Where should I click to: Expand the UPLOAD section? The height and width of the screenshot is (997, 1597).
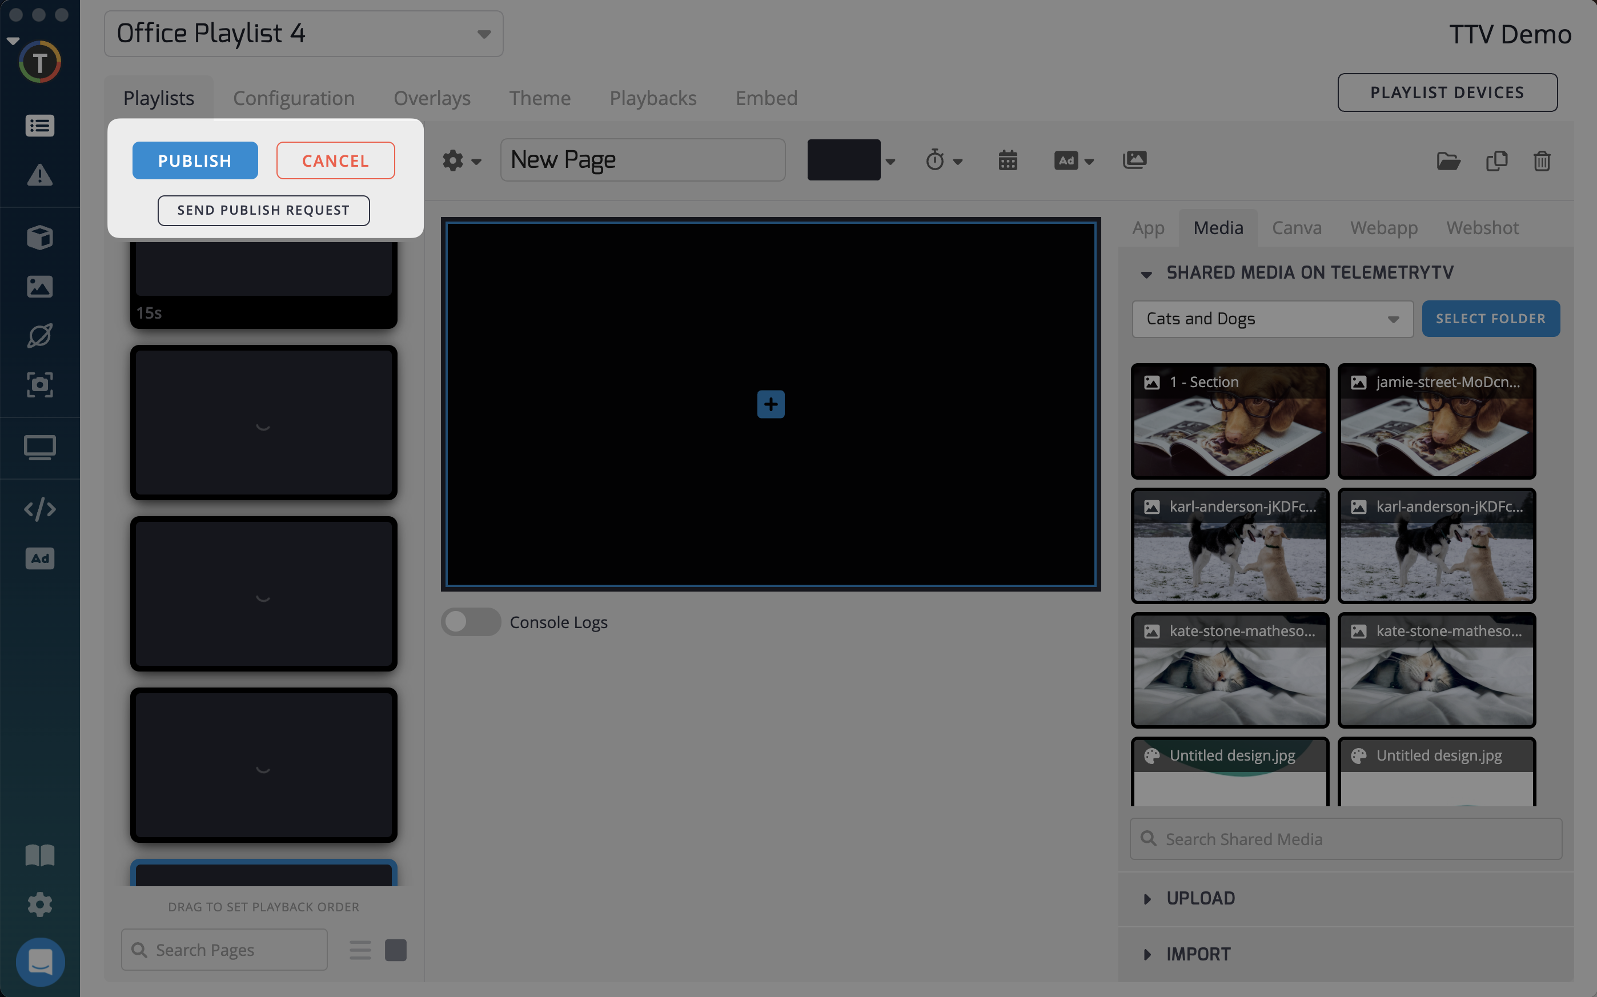(x=1200, y=898)
